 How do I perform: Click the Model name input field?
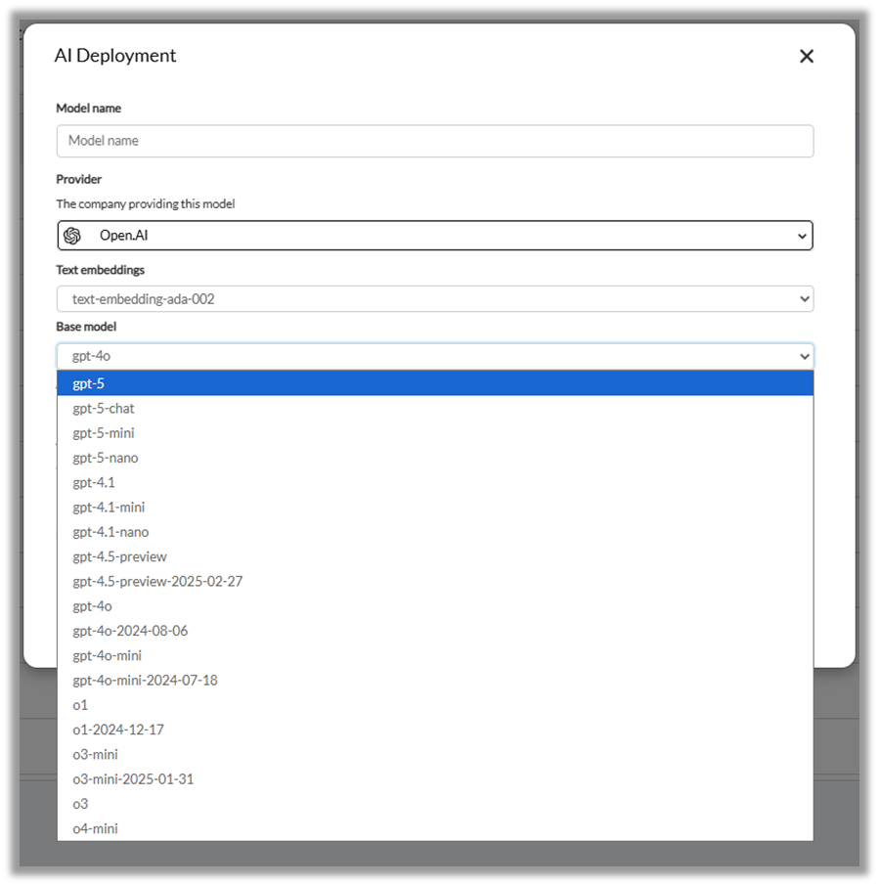[x=435, y=141]
